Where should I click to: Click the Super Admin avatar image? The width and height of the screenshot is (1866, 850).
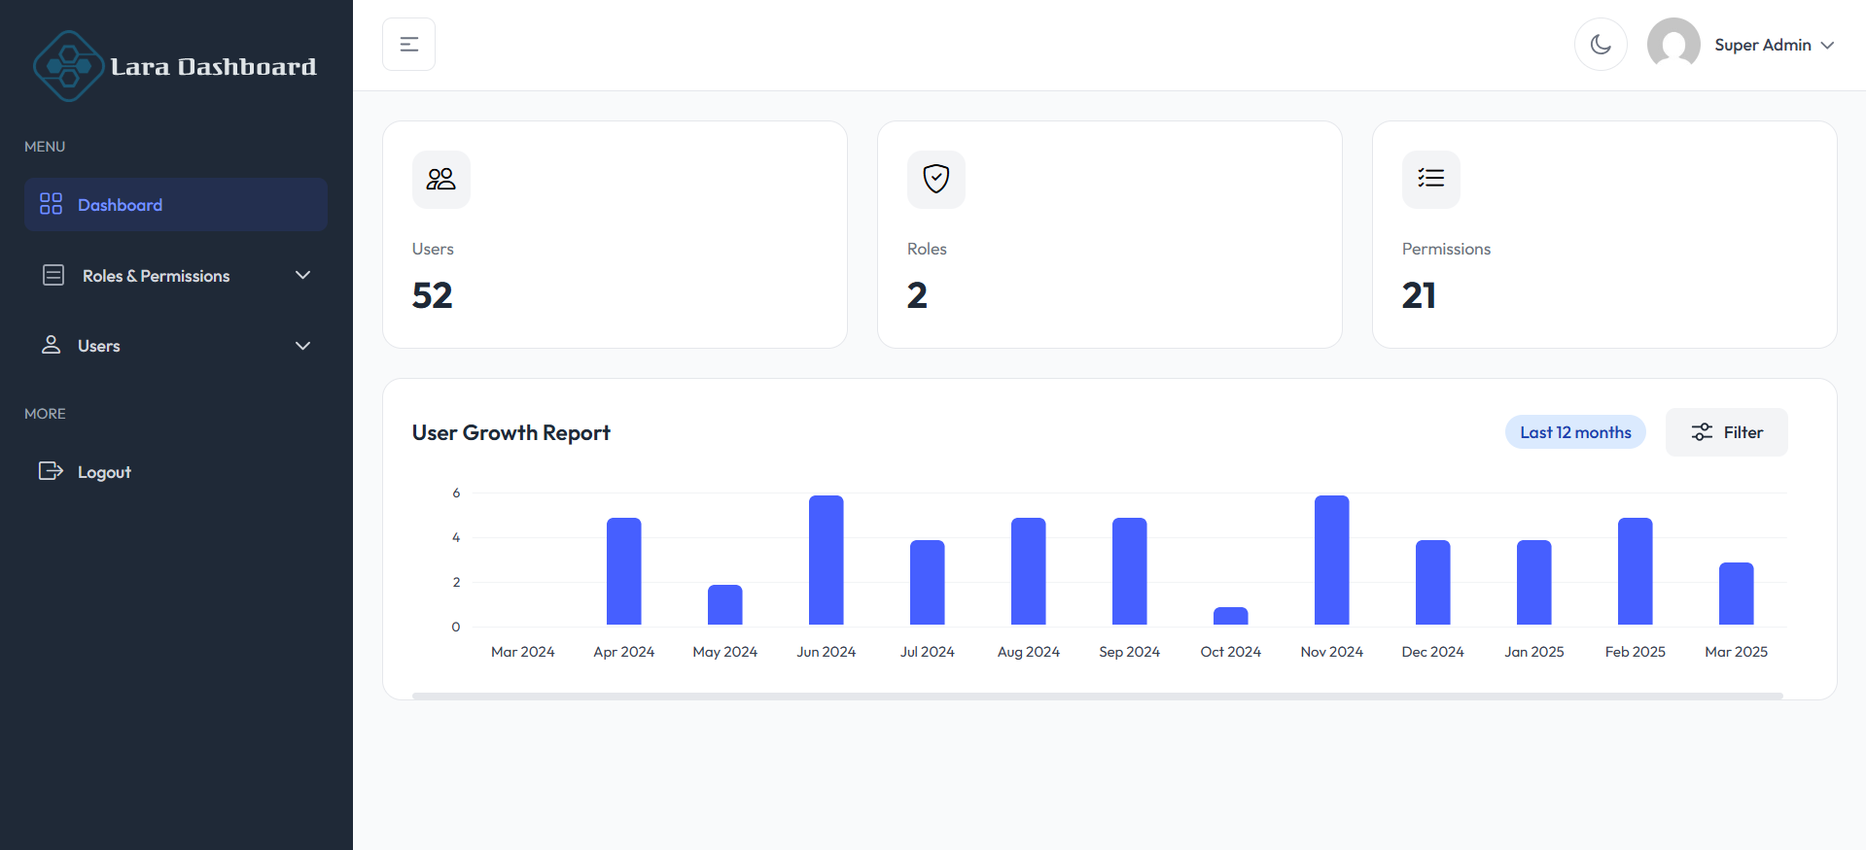click(x=1673, y=45)
